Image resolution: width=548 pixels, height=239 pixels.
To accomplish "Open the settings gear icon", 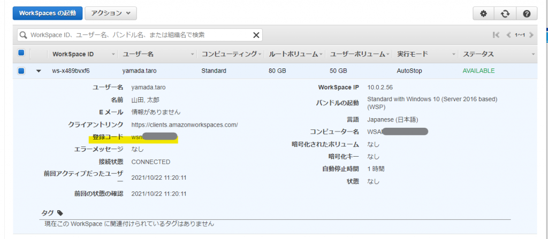I will pos(483,13).
